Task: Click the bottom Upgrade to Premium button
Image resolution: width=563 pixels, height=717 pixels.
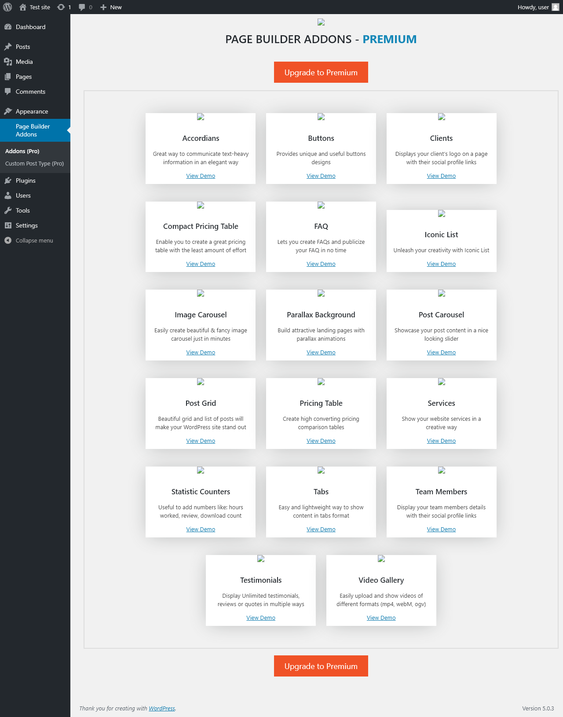Action: tap(321, 666)
